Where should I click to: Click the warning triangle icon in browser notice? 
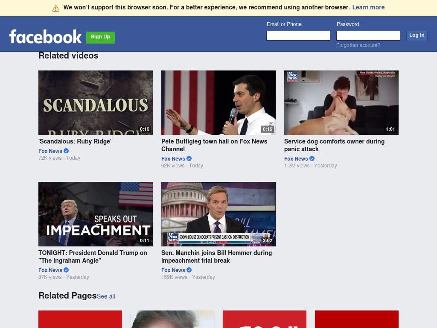pyautogui.click(x=56, y=9)
